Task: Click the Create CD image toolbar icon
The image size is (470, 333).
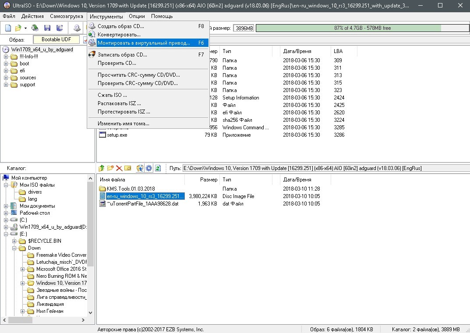Action: pyautogui.click(x=77, y=28)
